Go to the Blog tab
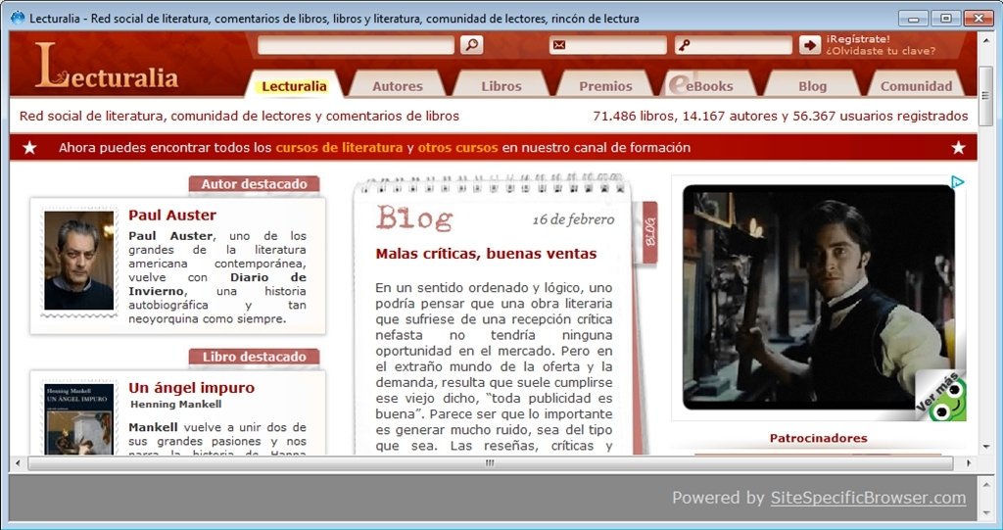1003x530 pixels. coord(812,86)
